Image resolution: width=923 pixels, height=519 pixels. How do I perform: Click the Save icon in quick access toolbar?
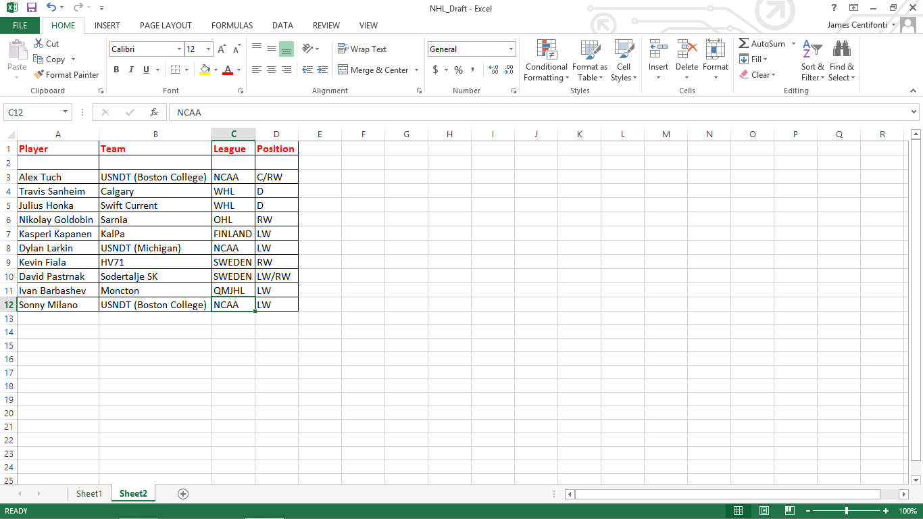(31, 8)
